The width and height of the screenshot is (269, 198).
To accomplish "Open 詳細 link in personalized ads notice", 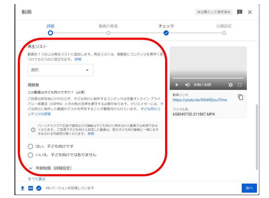I will pos(91,134).
